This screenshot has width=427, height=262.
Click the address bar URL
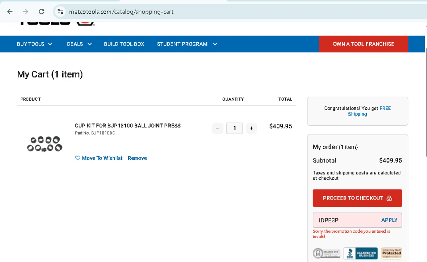(121, 12)
